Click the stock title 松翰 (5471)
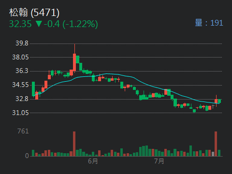Screen dimensions: 232x174 pyautogui.click(x=34, y=13)
